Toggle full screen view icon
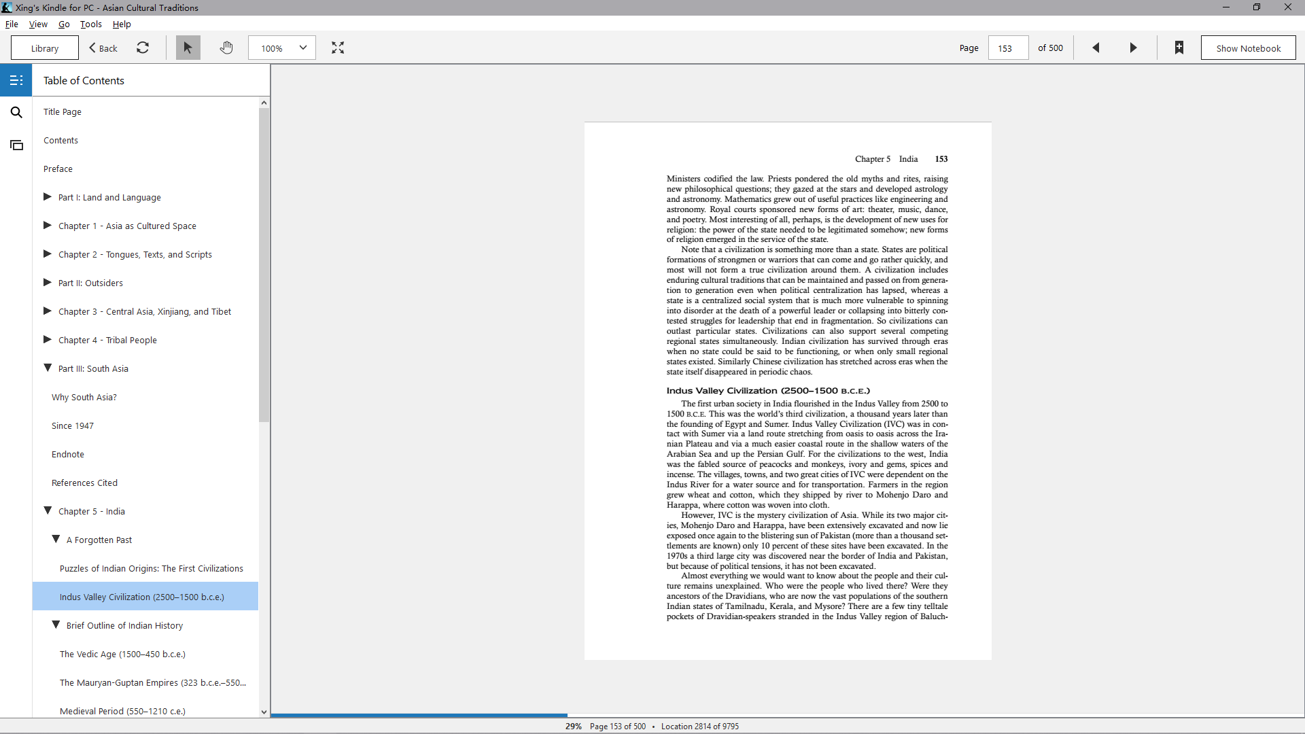This screenshot has width=1305, height=734. click(x=338, y=48)
